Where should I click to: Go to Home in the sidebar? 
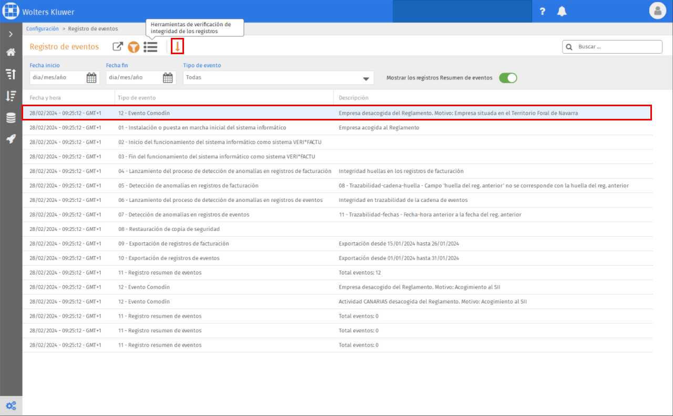[11, 52]
